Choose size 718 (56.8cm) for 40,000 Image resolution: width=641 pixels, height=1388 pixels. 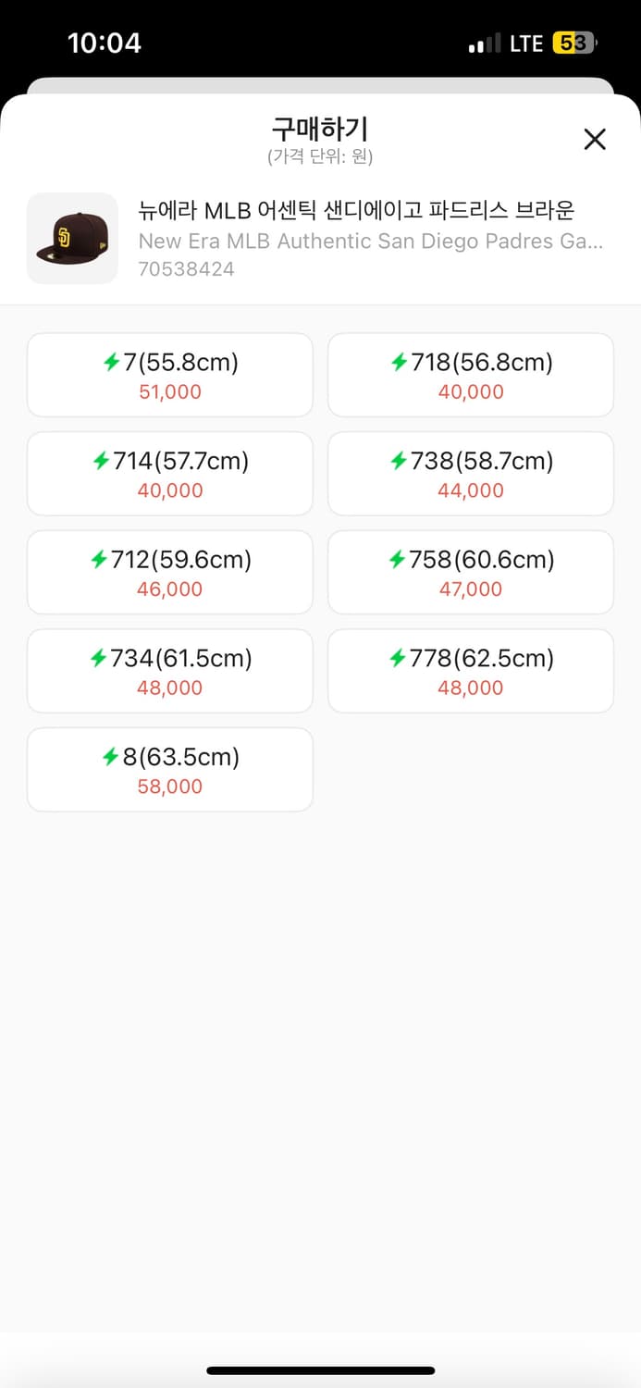click(x=471, y=375)
